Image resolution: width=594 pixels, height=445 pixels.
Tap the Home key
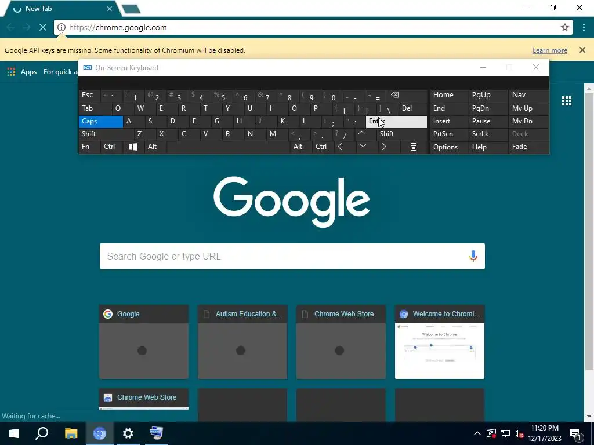[450, 96]
